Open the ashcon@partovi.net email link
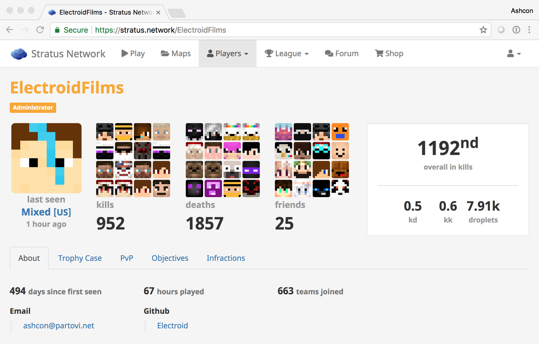 pyautogui.click(x=59, y=326)
